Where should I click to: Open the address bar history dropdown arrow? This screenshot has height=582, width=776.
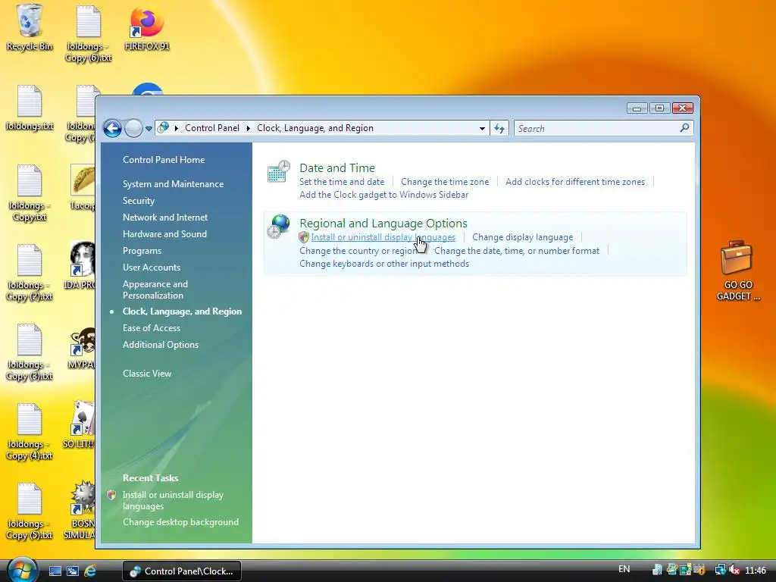pyautogui.click(x=482, y=129)
